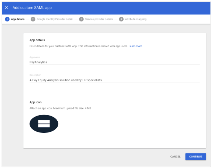The image size is (213, 168).
Task: Click into the Description text field
Action: pyautogui.click(x=114, y=80)
